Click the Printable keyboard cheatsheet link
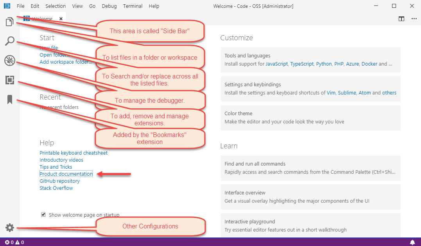This screenshot has height=246, width=421. 73,153
